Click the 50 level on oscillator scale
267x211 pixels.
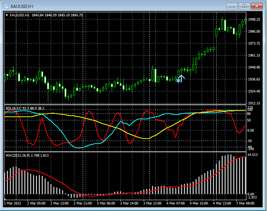(249, 120)
